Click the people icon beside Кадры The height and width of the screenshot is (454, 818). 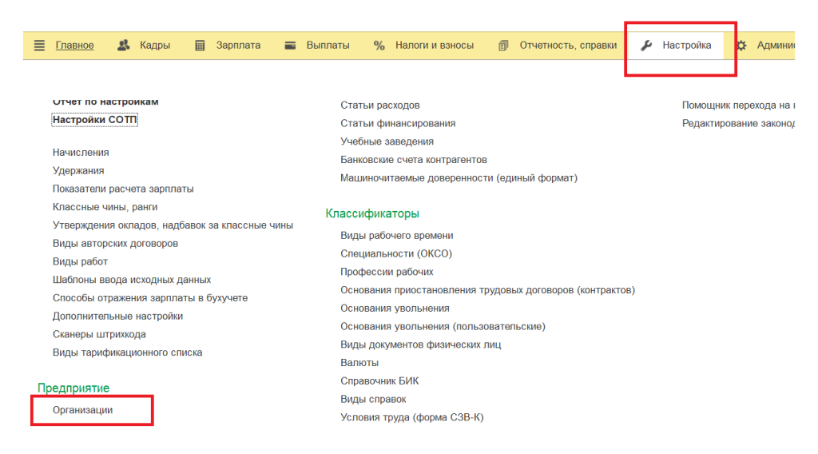pyautogui.click(x=124, y=46)
